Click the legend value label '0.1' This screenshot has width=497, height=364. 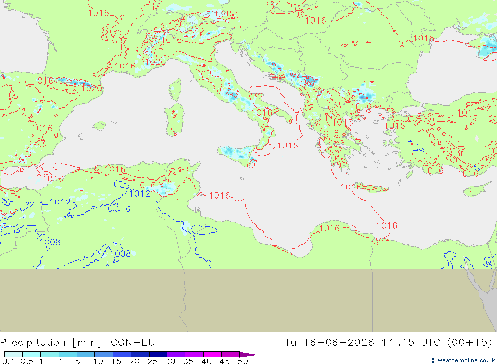click(x=8, y=361)
